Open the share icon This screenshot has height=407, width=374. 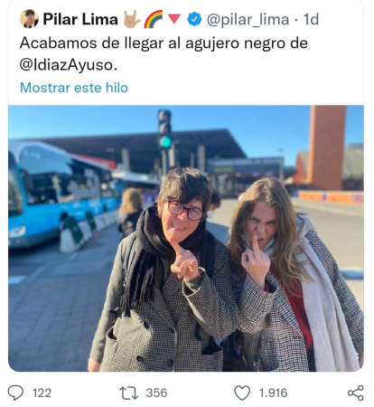tap(356, 393)
